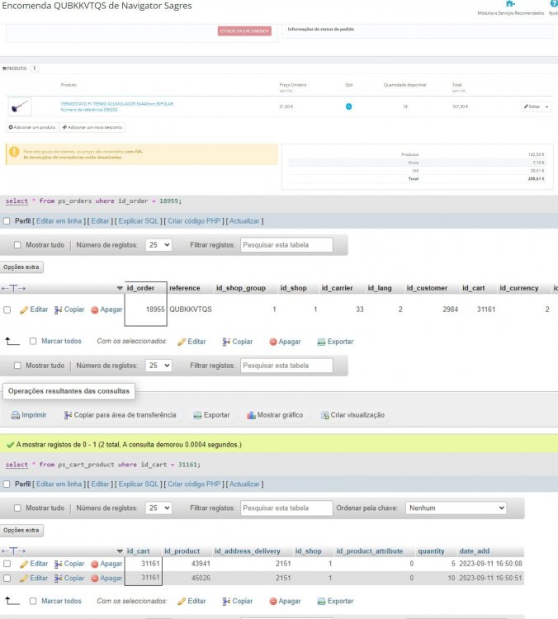558x619 pixels.
Task: Toggle the Perfil checkbox for ps_orders query
Action: click(7, 221)
